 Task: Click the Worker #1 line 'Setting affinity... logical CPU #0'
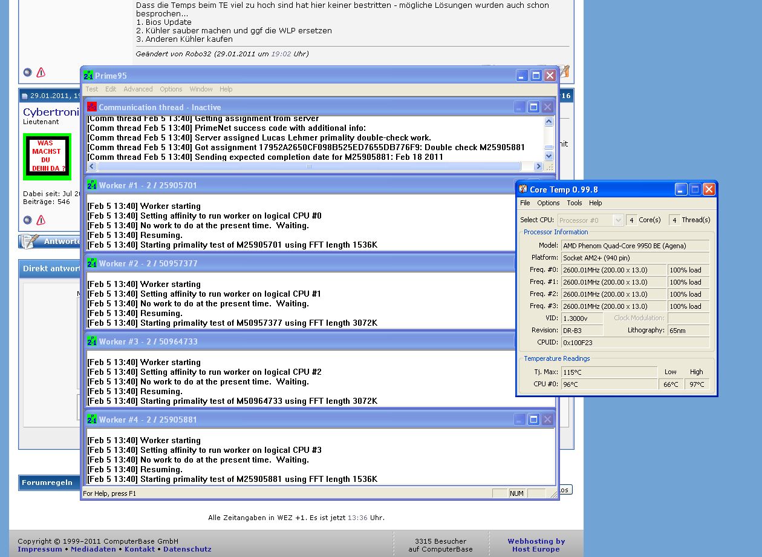click(204, 216)
